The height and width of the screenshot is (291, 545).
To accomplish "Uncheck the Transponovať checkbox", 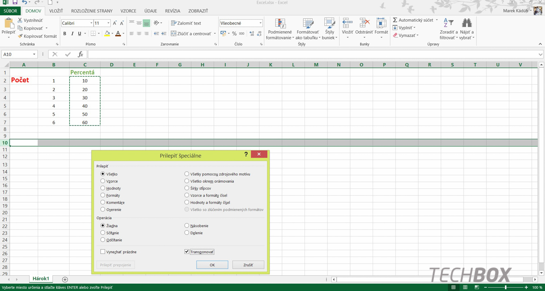I will point(187,252).
